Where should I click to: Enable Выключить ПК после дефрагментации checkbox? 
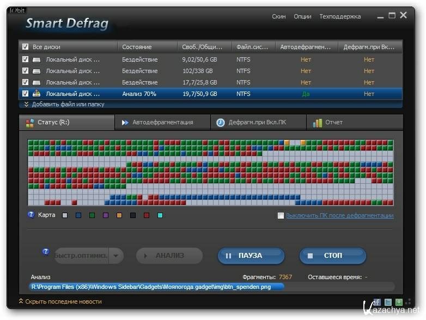(x=281, y=216)
